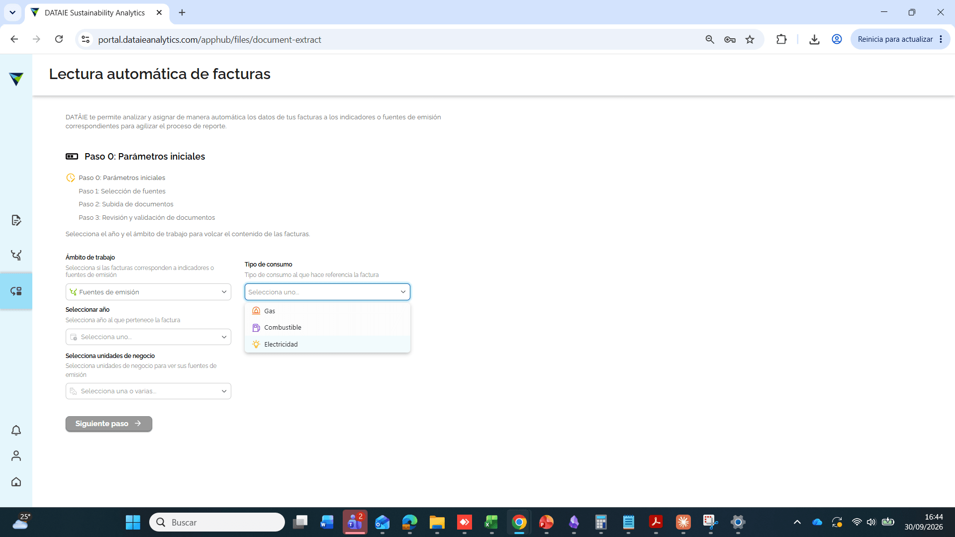Image resolution: width=955 pixels, height=537 pixels.
Task: Go to home icon in sidebar
Action: pyautogui.click(x=16, y=482)
